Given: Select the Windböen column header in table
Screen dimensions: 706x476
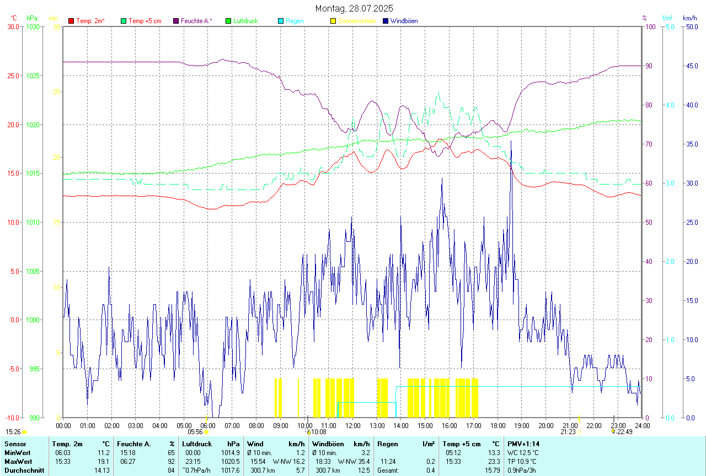Looking at the screenshot, I should [327, 443].
